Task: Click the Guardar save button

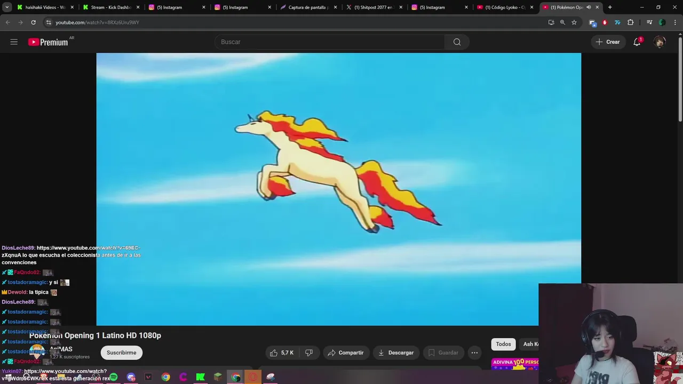Action: click(x=443, y=353)
